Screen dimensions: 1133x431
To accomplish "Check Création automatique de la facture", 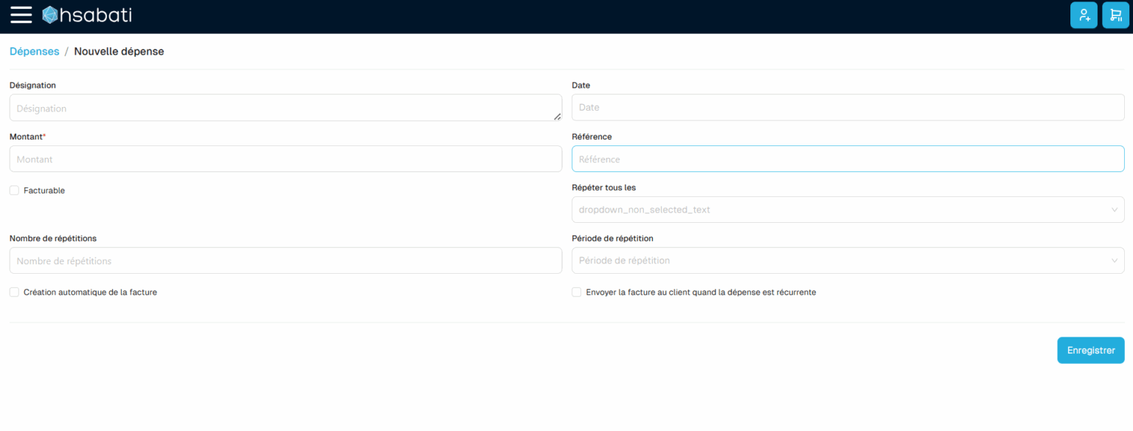I will coord(14,292).
